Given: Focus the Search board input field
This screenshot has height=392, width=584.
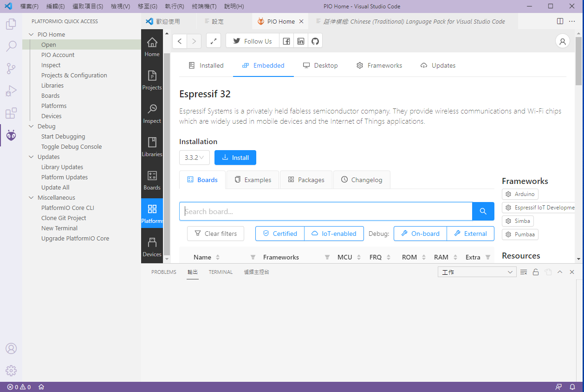Looking at the screenshot, I should 326,211.
